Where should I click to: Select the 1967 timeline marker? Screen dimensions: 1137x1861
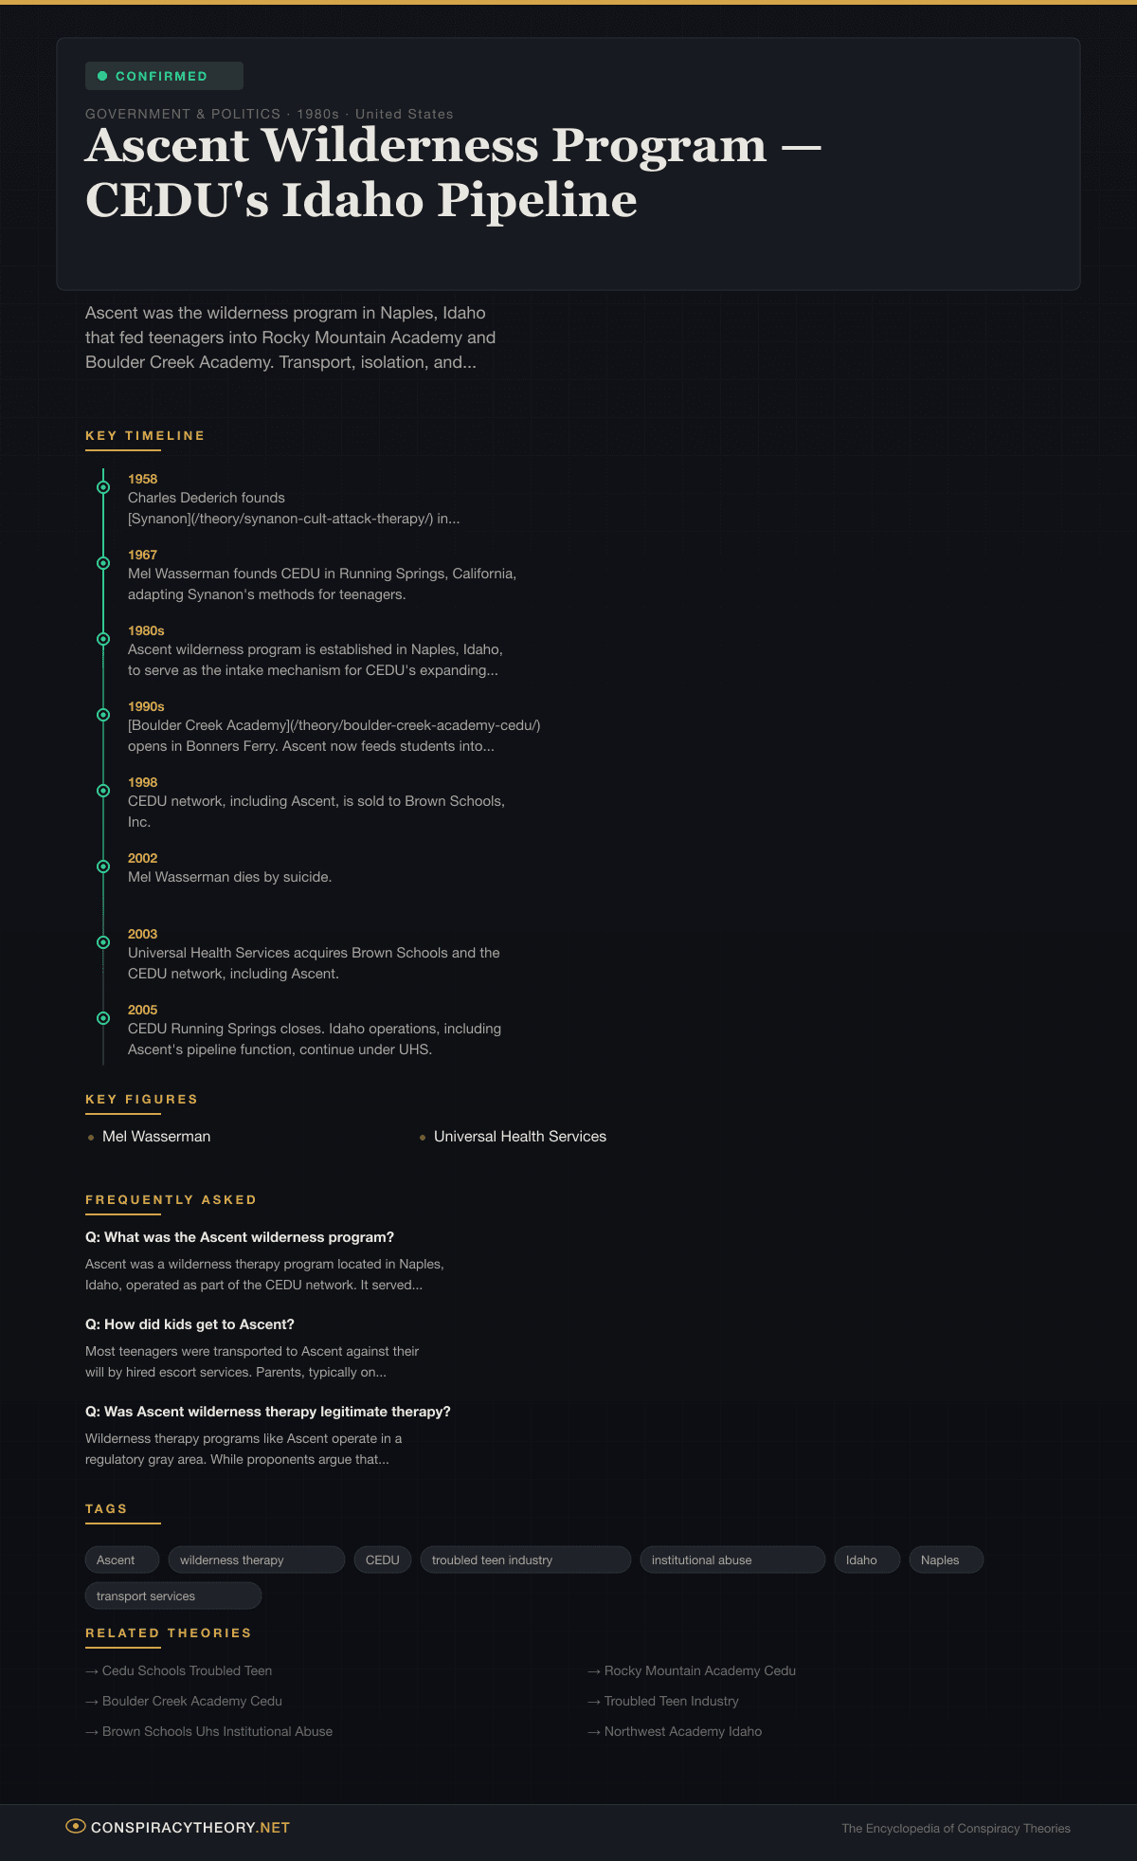103,563
